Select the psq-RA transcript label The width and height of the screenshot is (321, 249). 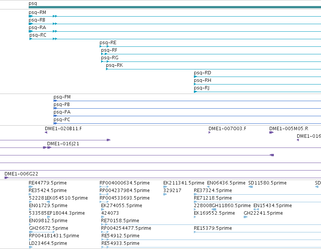coord(37,28)
